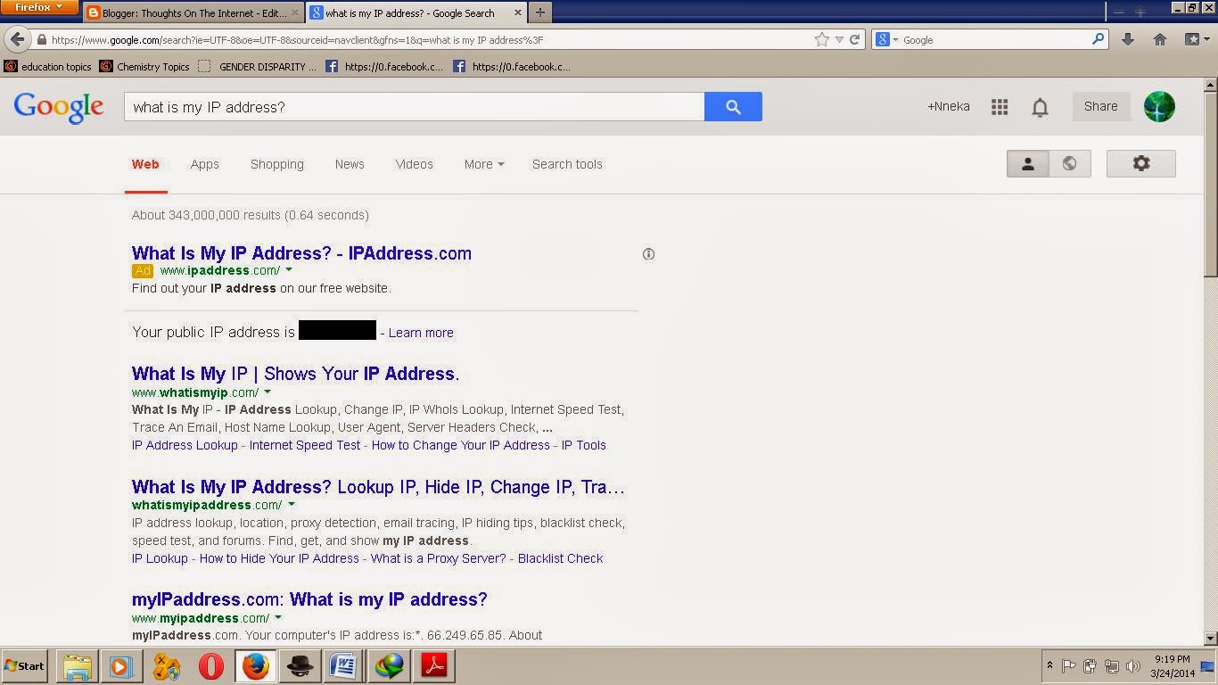Switch to Apps results

point(204,164)
